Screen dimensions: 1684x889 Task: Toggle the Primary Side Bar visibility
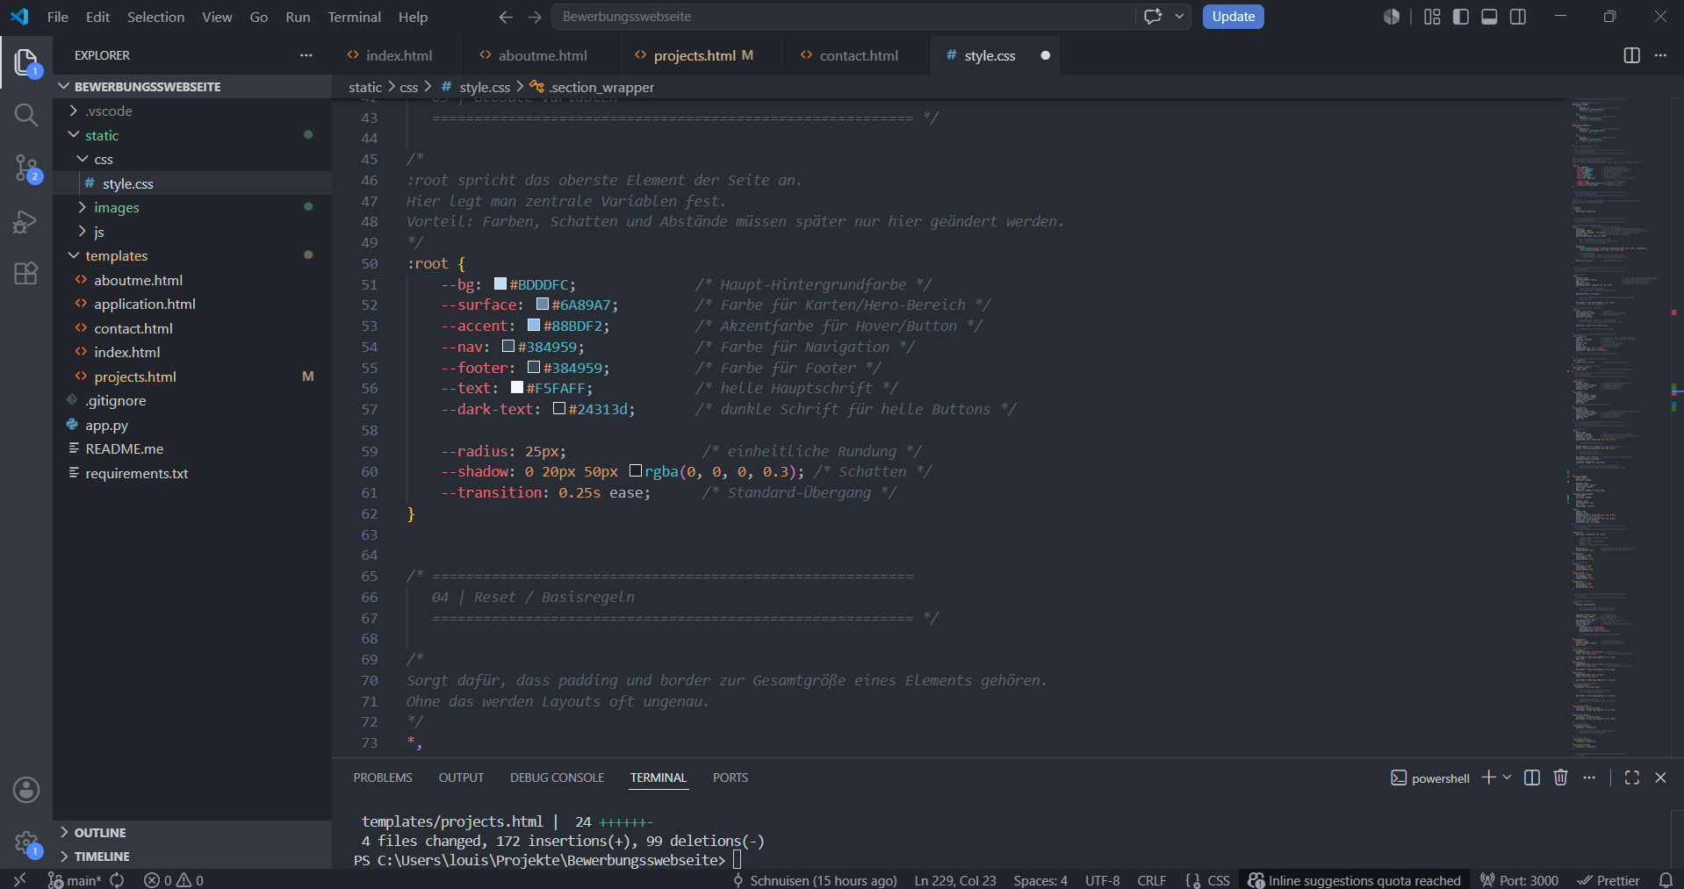tap(1461, 17)
